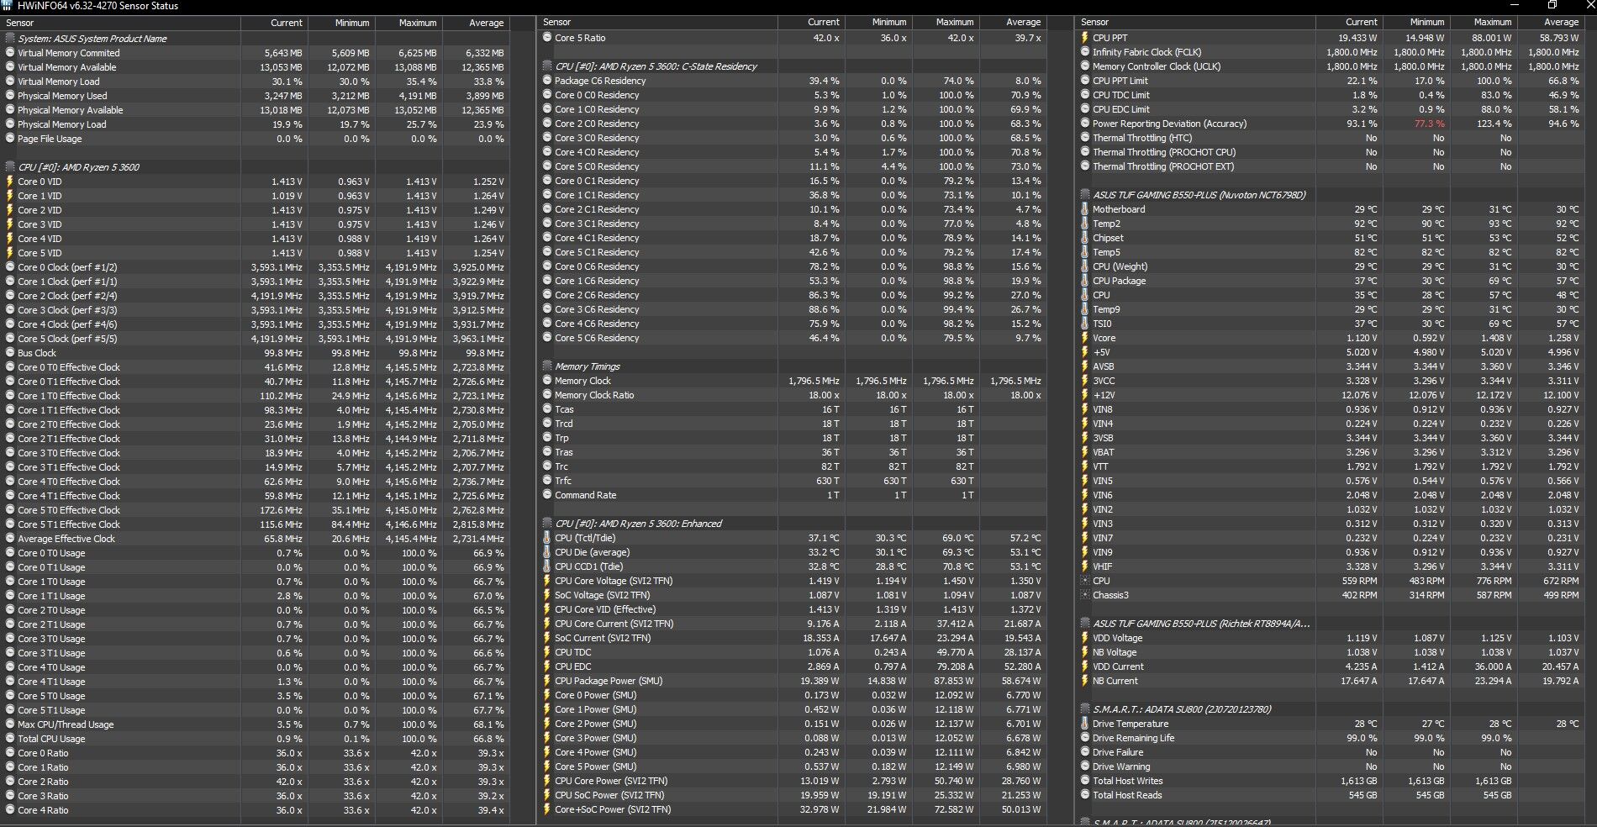
Task: Click the bolt icon next to +12V
Action: coord(1085,395)
